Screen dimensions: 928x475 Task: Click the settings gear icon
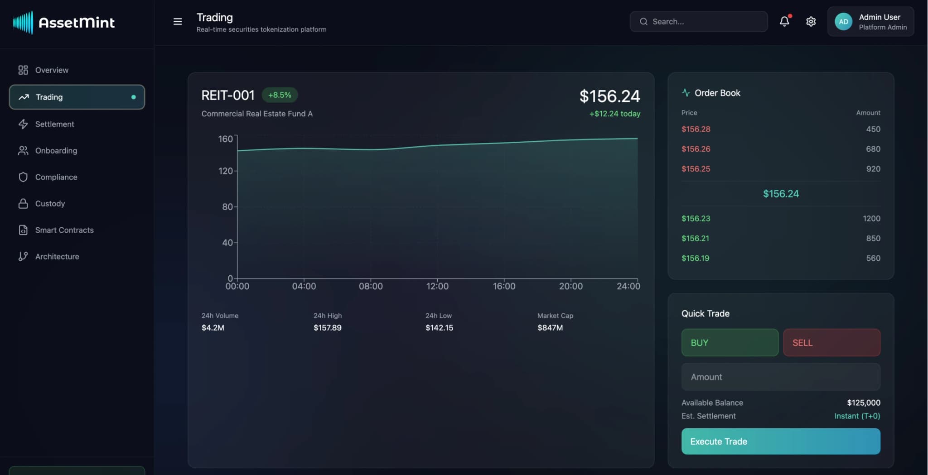pyautogui.click(x=811, y=22)
